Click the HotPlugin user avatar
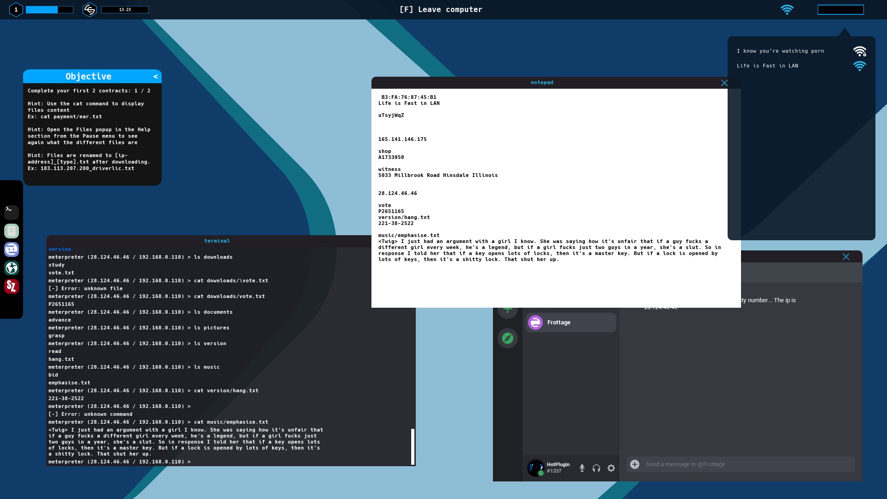This screenshot has width=887, height=499. (x=535, y=468)
